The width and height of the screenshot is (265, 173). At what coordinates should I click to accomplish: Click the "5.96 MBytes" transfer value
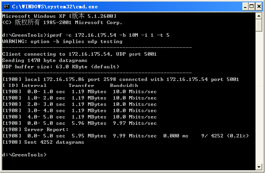coord(89,123)
